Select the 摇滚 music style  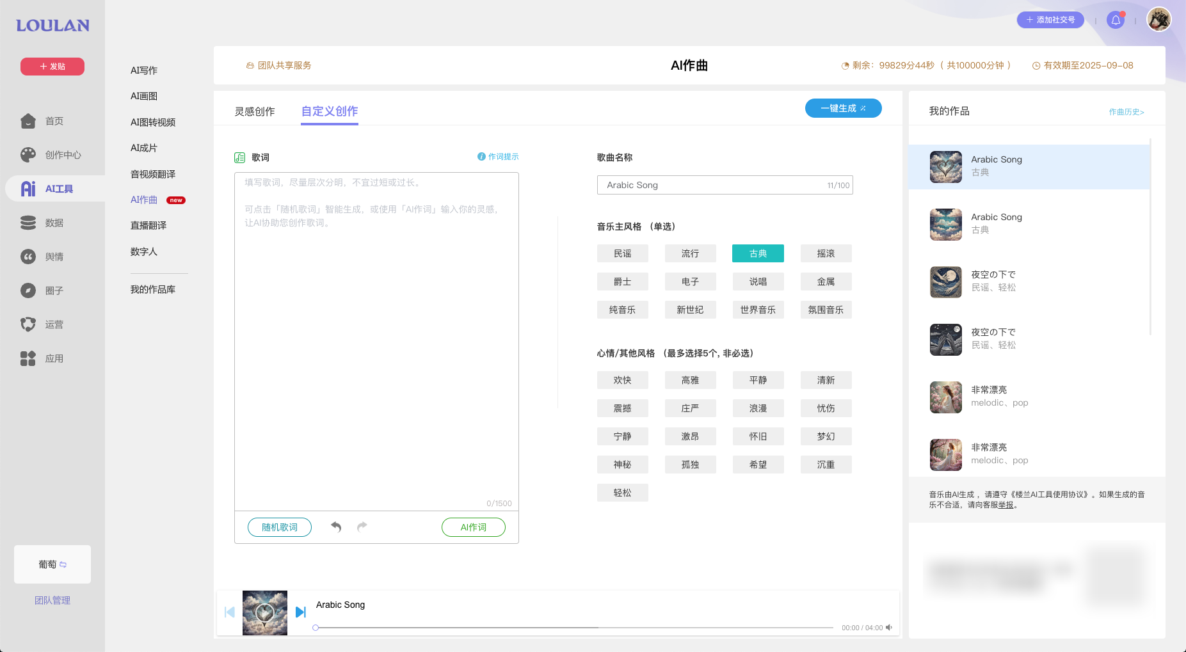(x=826, y=253)
